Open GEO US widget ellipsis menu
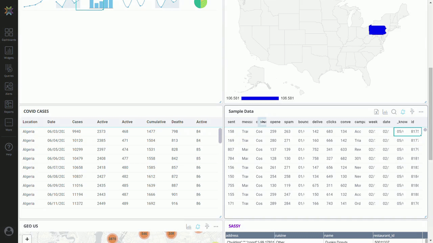 pyautogui.click(x=216, y=226)
